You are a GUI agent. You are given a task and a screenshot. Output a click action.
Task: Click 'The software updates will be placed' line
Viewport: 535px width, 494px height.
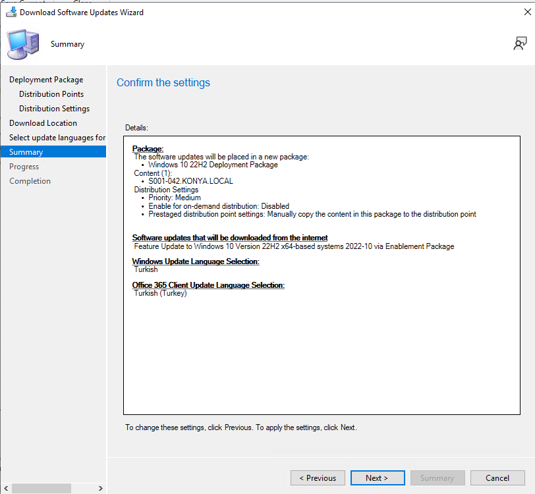[x=221, y=157]
